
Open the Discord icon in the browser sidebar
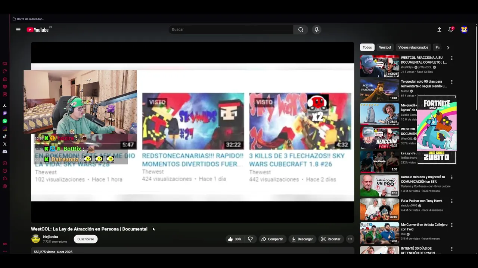tap(5, 151)
